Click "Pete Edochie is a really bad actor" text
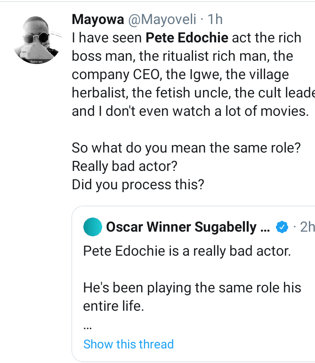The width and height of the screenshot is (315, 363). [187, 251]
